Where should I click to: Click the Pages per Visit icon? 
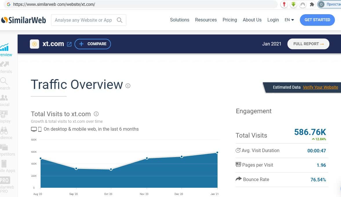[238, 165]
